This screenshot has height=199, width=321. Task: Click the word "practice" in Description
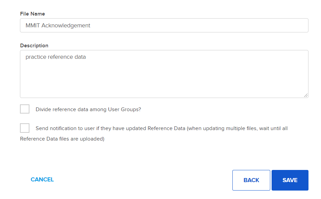(x=36, y=57)
